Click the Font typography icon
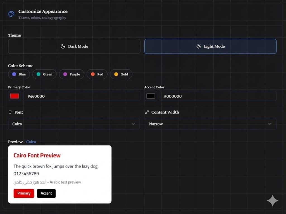The image size is (286, 214). pos(10,112)
